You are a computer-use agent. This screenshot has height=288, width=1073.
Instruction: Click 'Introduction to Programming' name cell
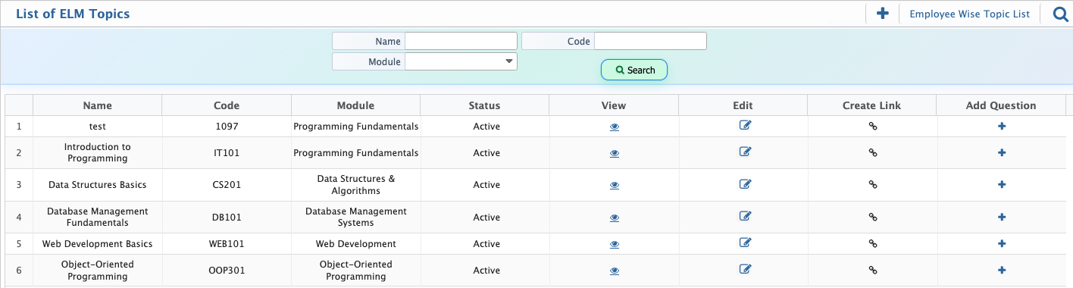point(98,153)
